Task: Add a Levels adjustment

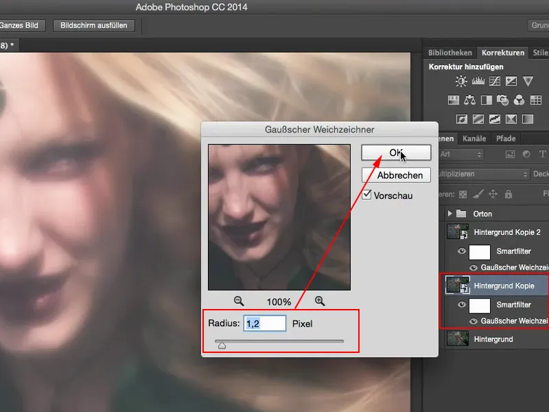Action: pos(478,81)
